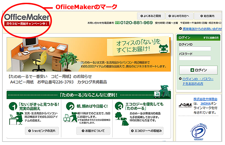Click the phone number 0120-881-969
Screen dimensions: 225x145
(136, 23)
